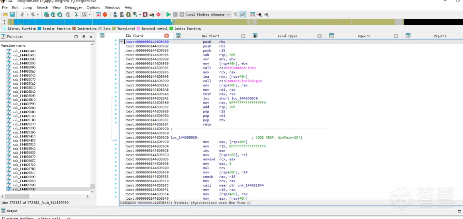463x219 pixels.
Task: Expand the dropdown arrow beside back navigation
Action: click(x=28, y=15)
